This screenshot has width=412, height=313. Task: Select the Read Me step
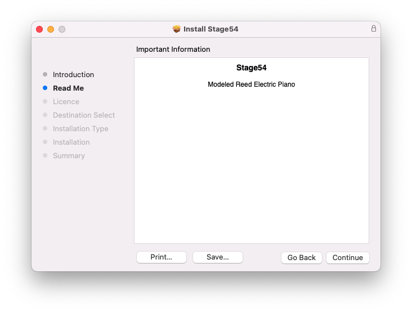(68, 88)
